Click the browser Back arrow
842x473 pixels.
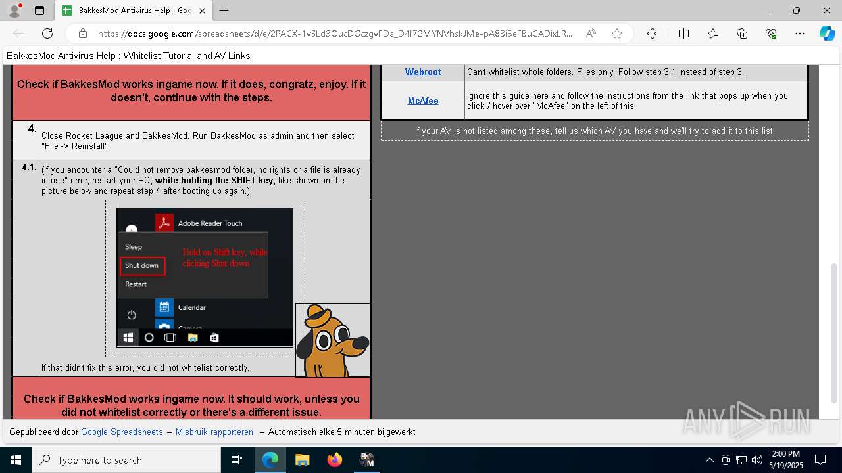pyautogui.click(x=18, y=34)
